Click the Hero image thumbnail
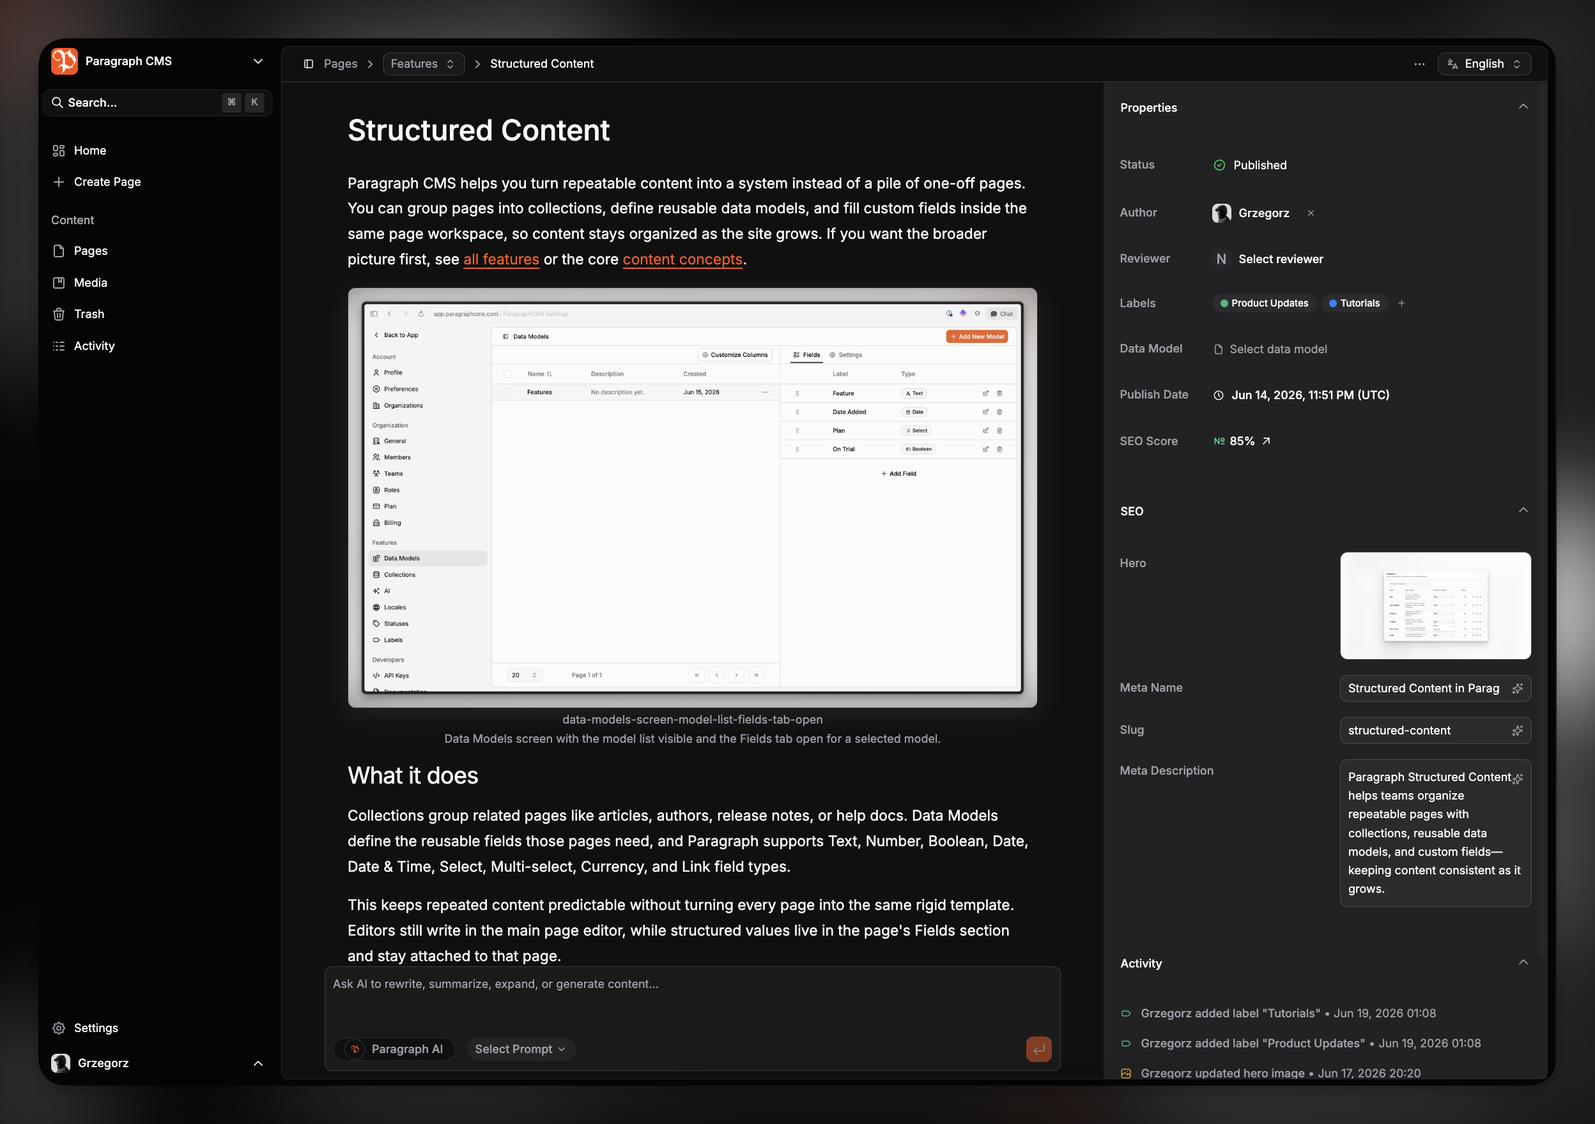This screenshot has width=1595, height=1124. [x=1435, y=605]
